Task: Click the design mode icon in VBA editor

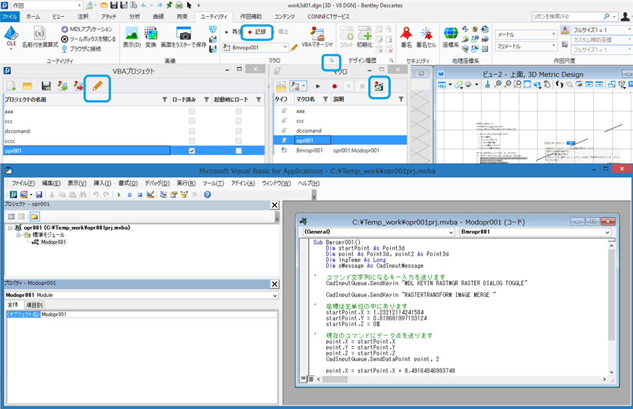Action: (150, 195)
